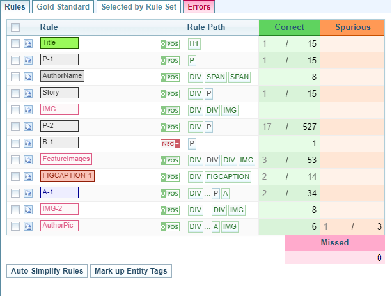
Task: Open the Errors tab
Action: click(198, 6)
